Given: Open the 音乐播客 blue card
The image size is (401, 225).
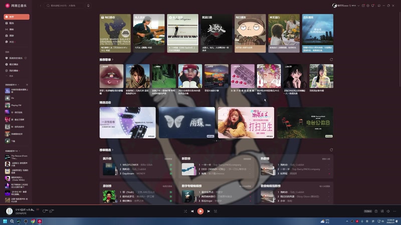Looking at the screenshot, I should (318, 33).
